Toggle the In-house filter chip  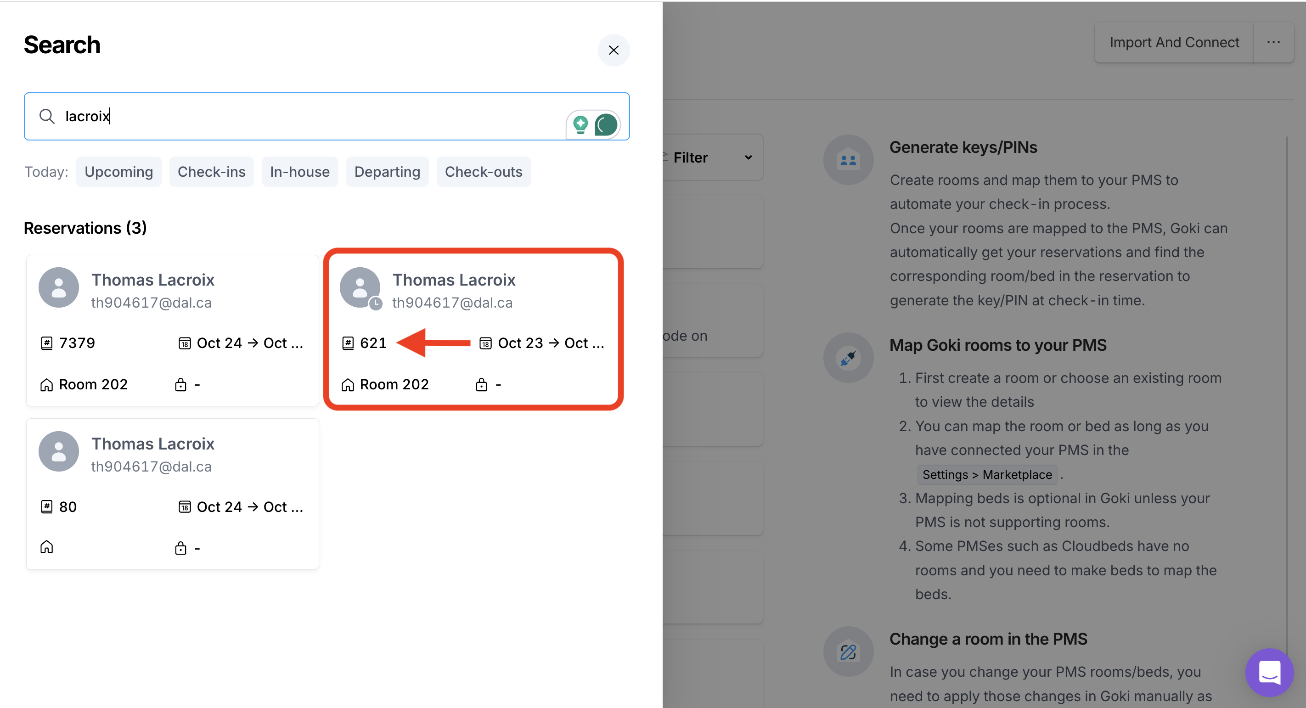(299, 172)
